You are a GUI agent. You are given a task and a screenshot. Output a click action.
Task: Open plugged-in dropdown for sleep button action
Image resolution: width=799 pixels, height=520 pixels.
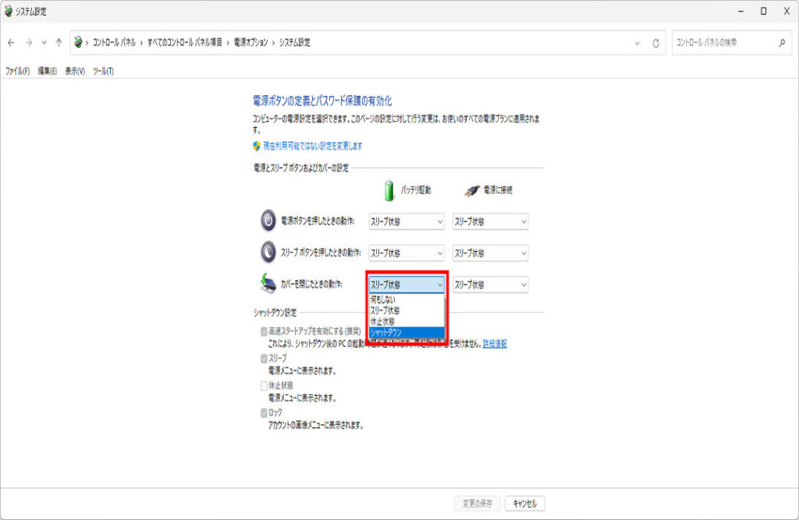click(x=490, y=253)
